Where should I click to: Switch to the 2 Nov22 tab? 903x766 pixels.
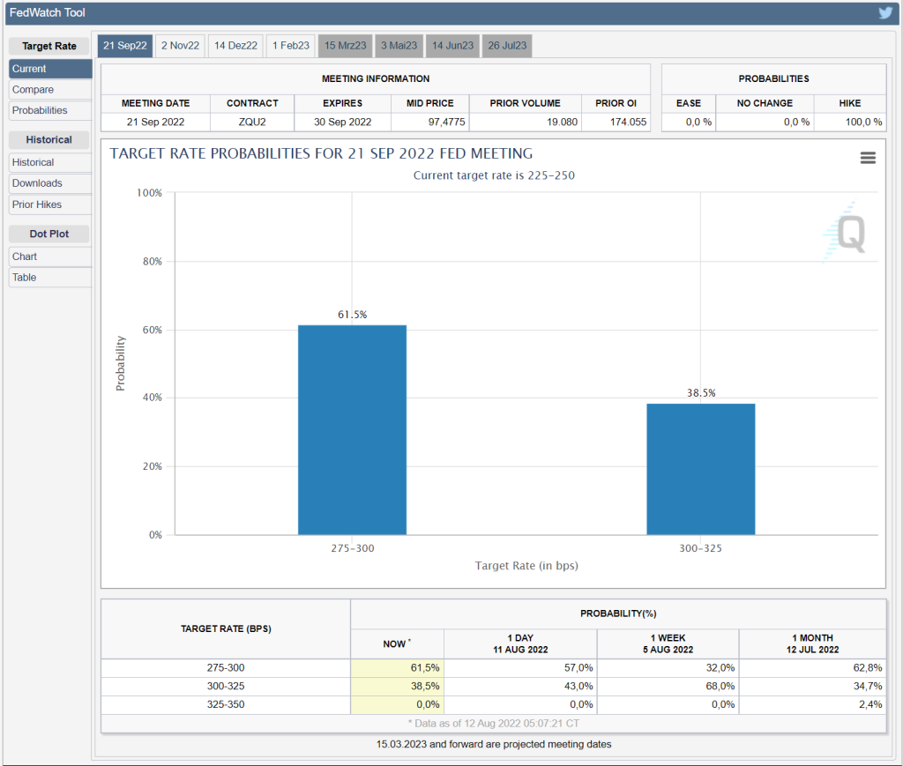pos(181,46)
